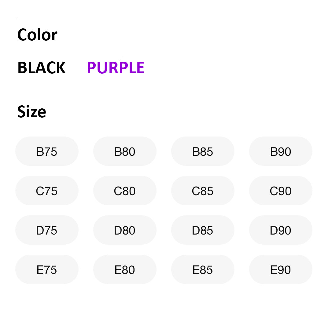Click size E85
Screen dimensions: 332x328
coord(203,270)
